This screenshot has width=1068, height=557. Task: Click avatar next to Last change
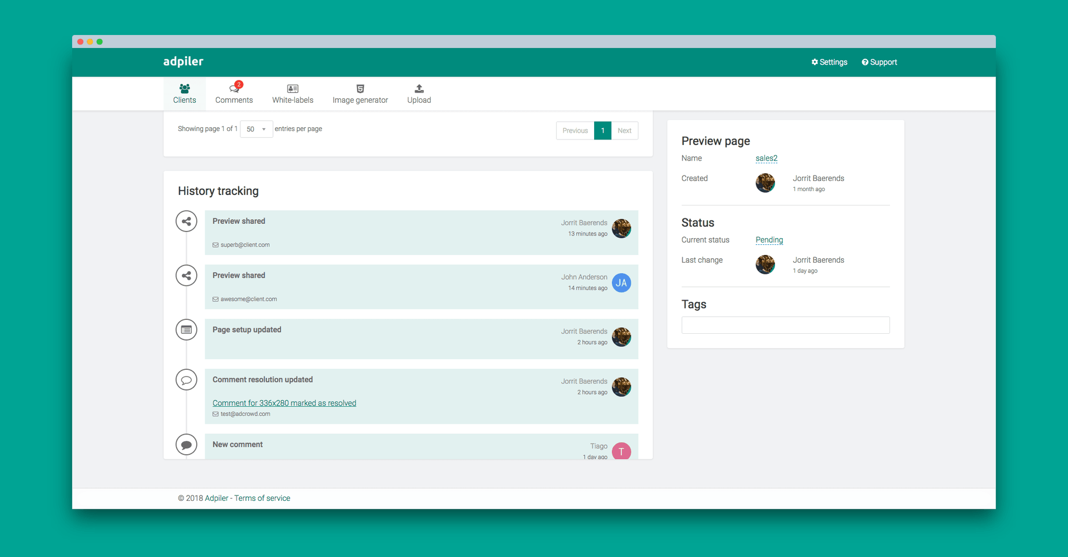765,264
